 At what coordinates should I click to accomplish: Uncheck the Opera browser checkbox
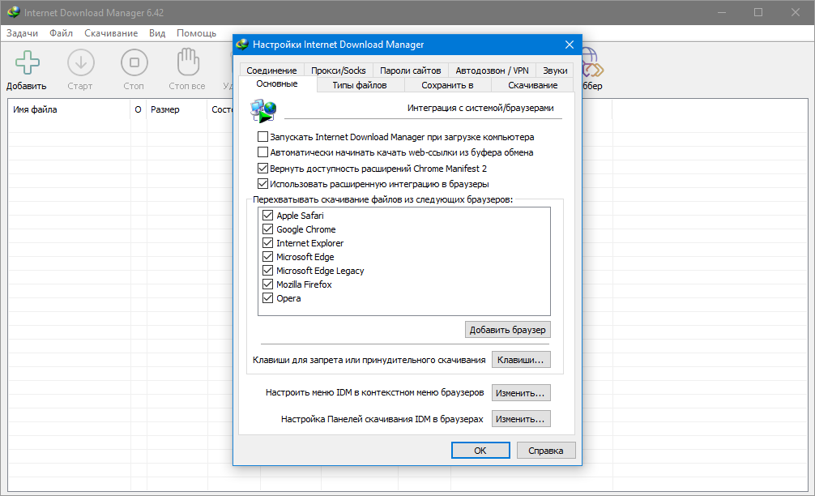[x=267, y=298]
